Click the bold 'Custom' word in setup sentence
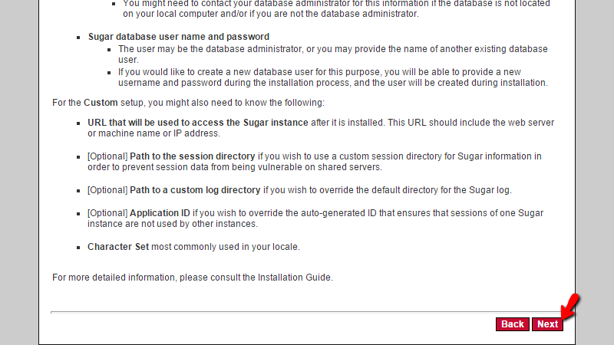Viewport: 614px width, 345px height. point(101,103)
